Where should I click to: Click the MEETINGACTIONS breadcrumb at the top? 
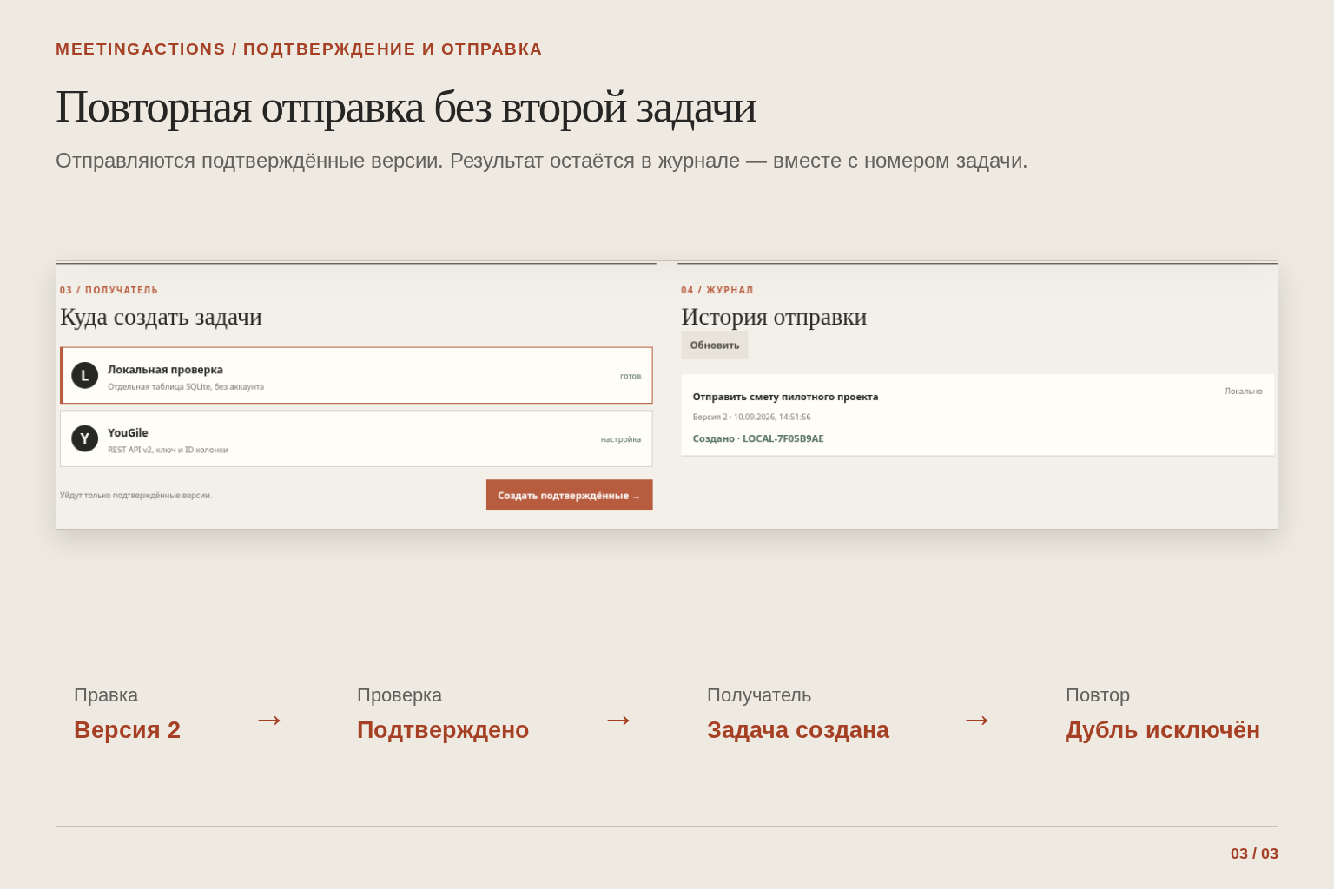141,49
